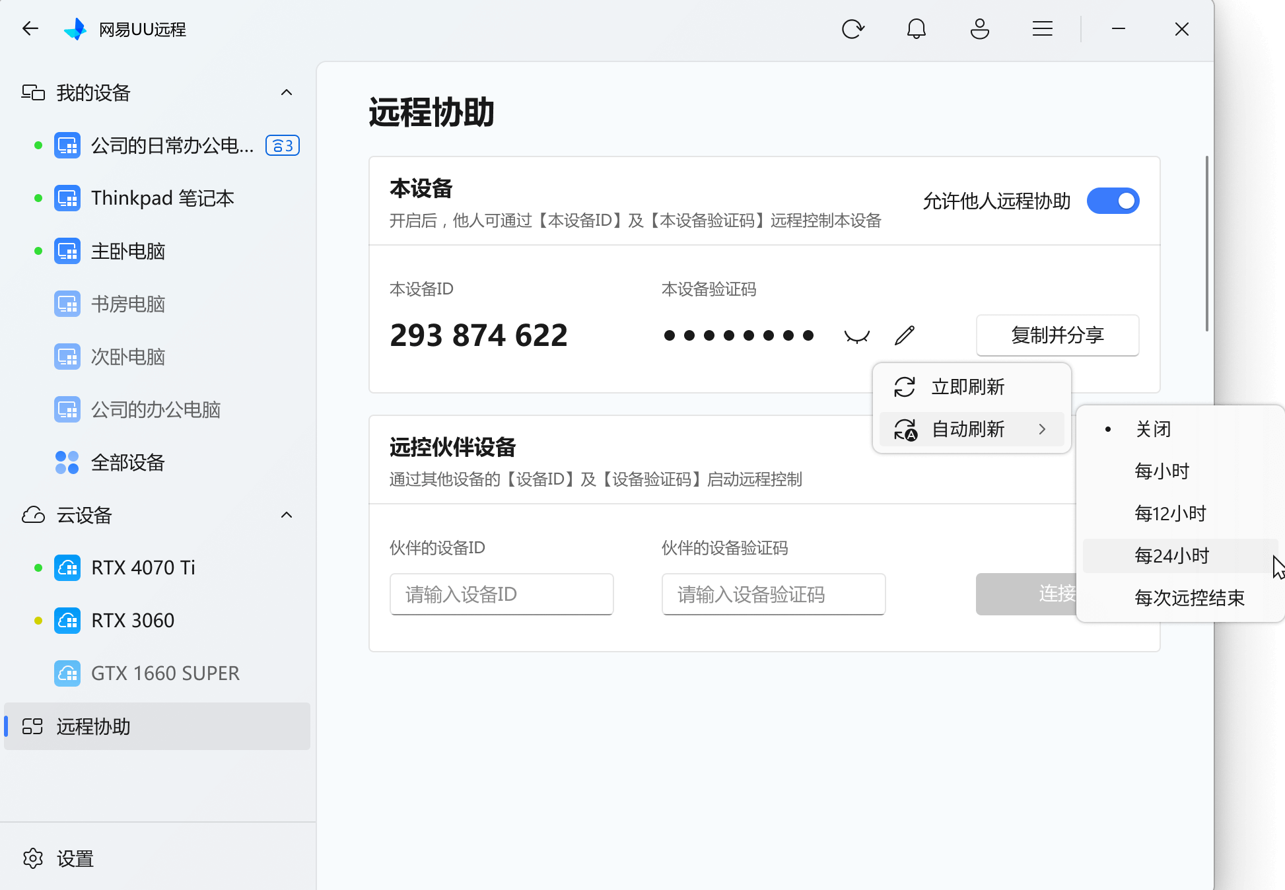Click the back arrow icon
This screenshot has height=890, width=1285.
[30, 29]
